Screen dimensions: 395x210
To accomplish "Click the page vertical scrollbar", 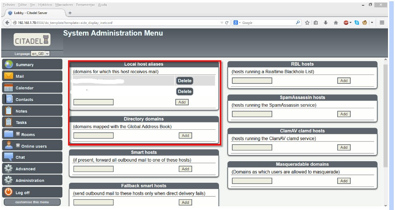I will click(385, 116).
